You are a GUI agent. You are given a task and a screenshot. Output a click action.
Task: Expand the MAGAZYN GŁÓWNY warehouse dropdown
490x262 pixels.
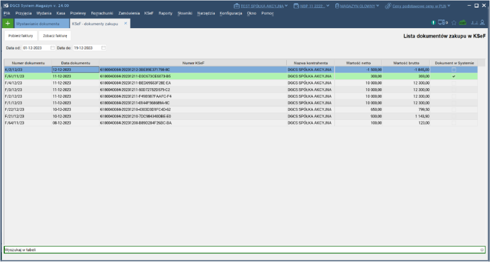[x=378, y=6]
